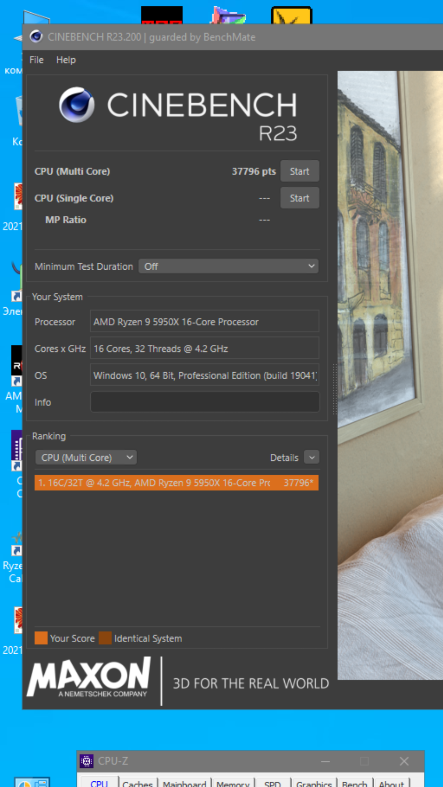Switch to the Caches tab in CPU-Z

(x=137, y=783)
